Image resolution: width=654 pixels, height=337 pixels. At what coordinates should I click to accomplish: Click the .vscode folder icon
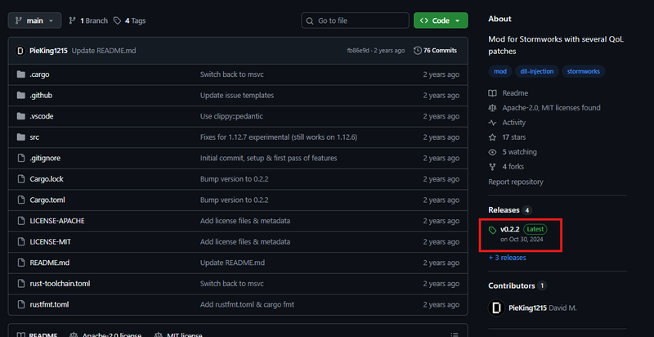[21, 116]
